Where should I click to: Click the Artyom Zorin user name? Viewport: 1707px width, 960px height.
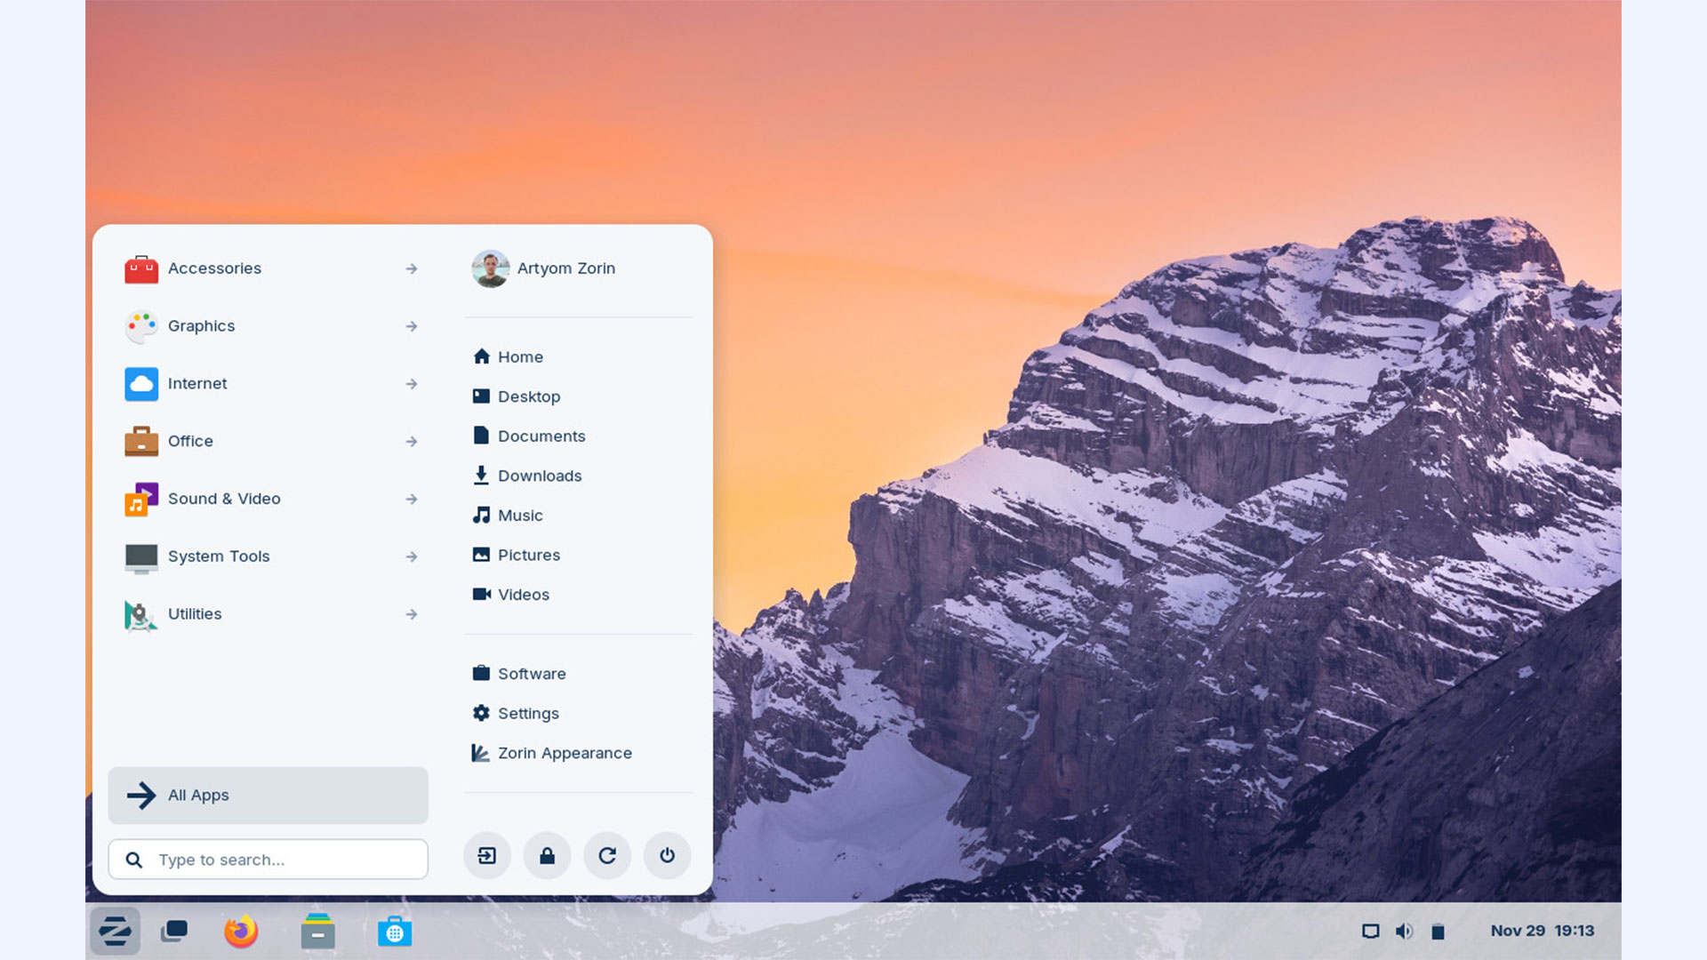[566, 268]
